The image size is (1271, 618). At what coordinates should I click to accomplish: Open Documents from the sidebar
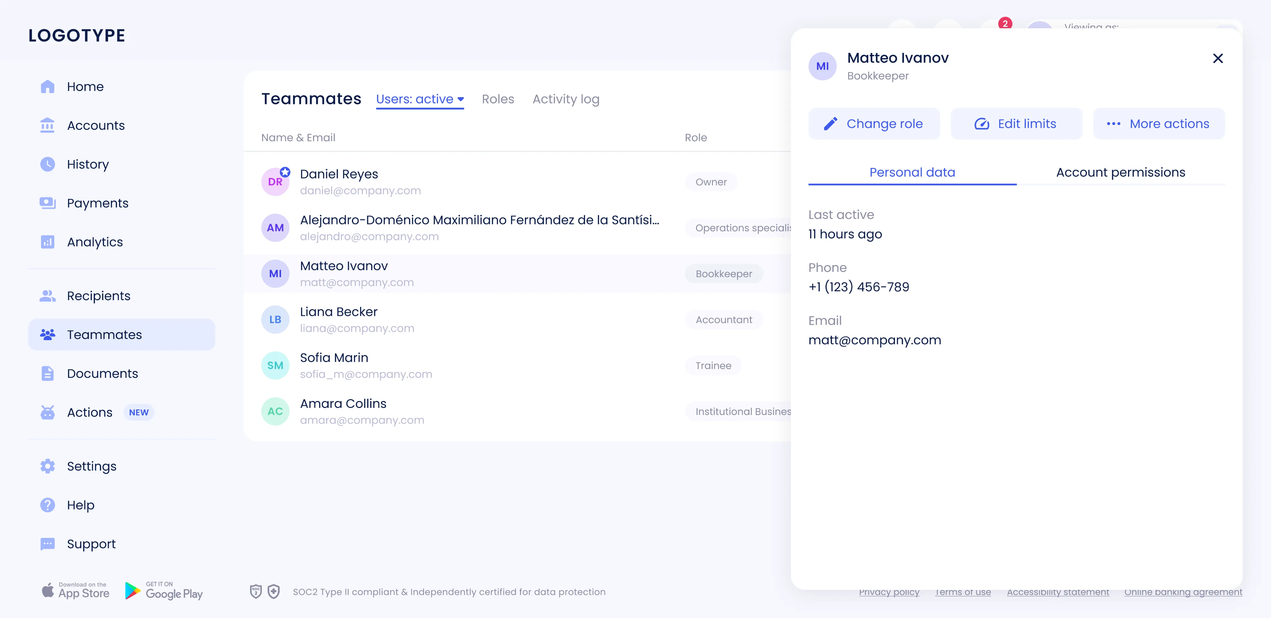[121, 374]
